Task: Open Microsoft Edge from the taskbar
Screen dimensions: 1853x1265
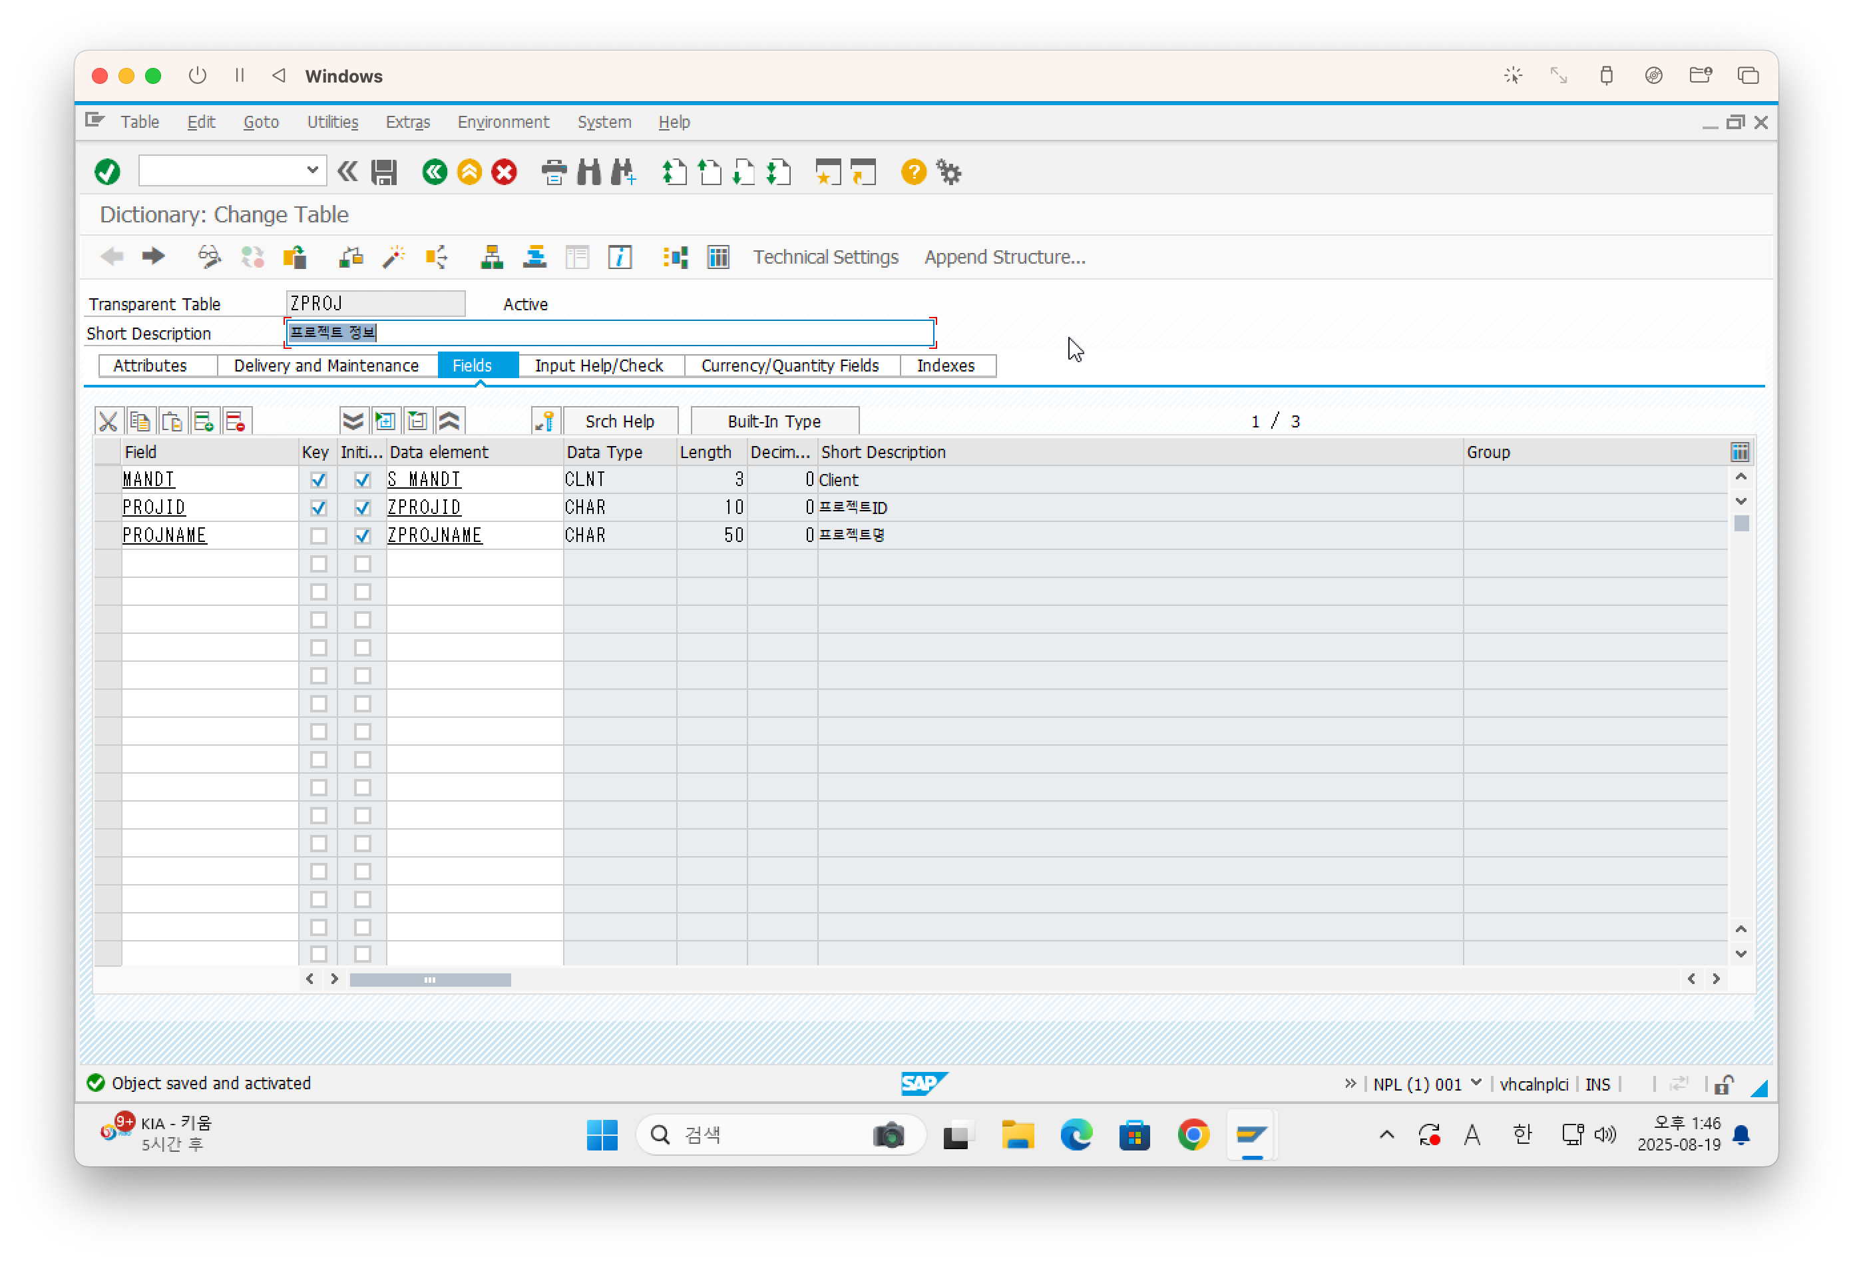Action: click(x=1076, y=1135)
